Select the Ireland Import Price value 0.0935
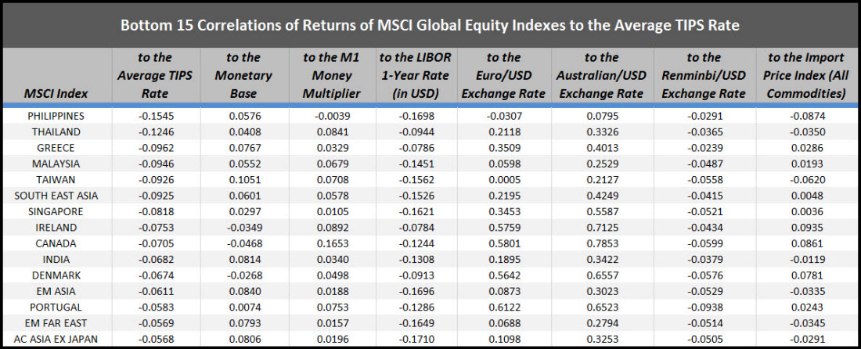Viewport: 861px width, 349px height. point(809,228)
